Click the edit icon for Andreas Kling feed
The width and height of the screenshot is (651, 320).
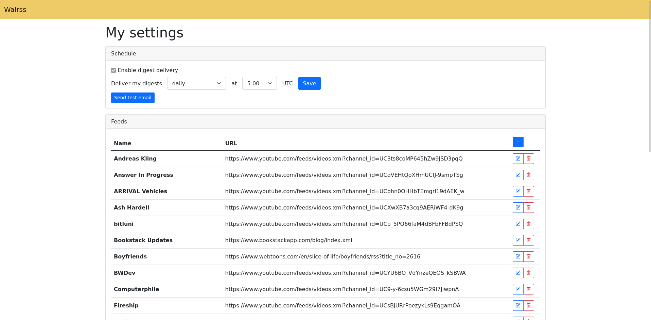point(518,158)
